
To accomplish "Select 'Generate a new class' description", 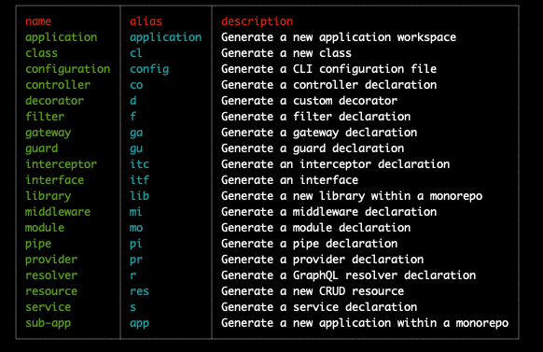I will pyautogui.click(x=286, y=53).
